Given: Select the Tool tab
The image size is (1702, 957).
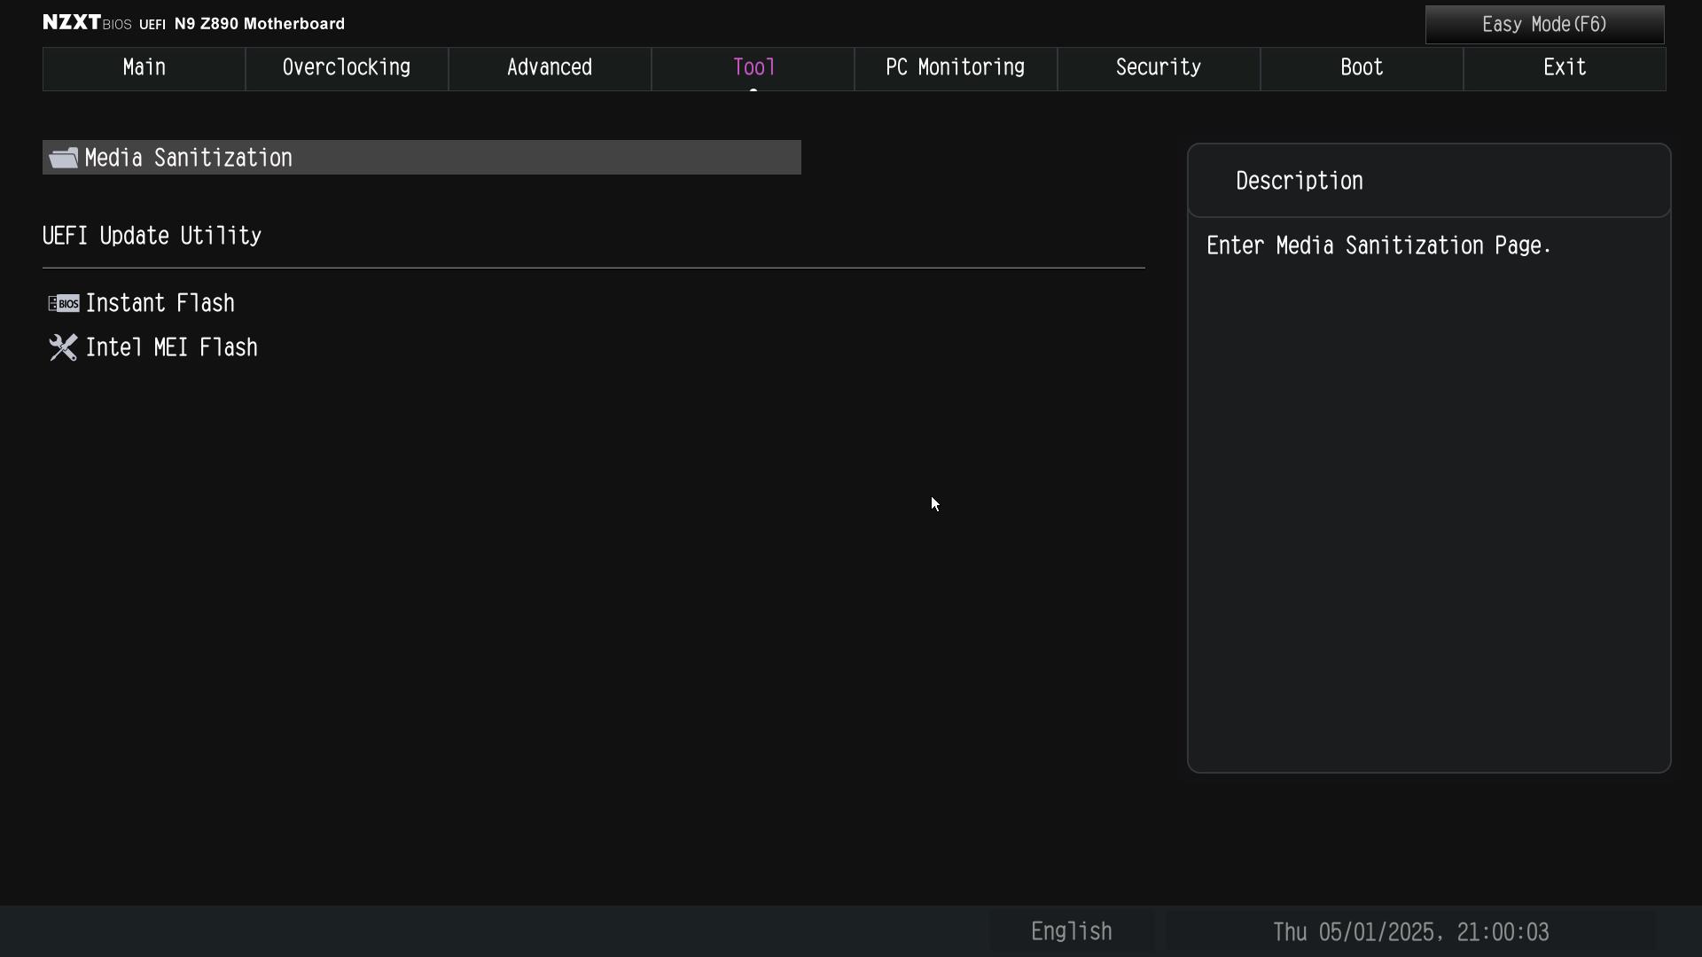Looking at the screenshot, I should point(753,68).
